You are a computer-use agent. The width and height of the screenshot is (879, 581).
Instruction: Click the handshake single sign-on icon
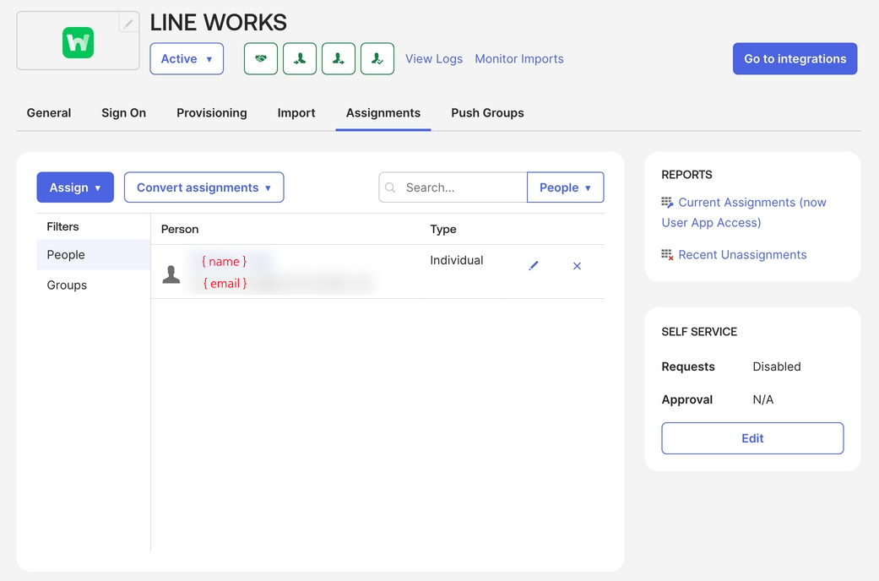[x=261, y=59]
